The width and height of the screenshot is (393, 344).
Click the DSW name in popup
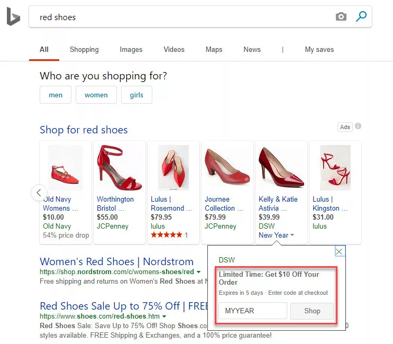pyautogui.click(x=226, y=260)
